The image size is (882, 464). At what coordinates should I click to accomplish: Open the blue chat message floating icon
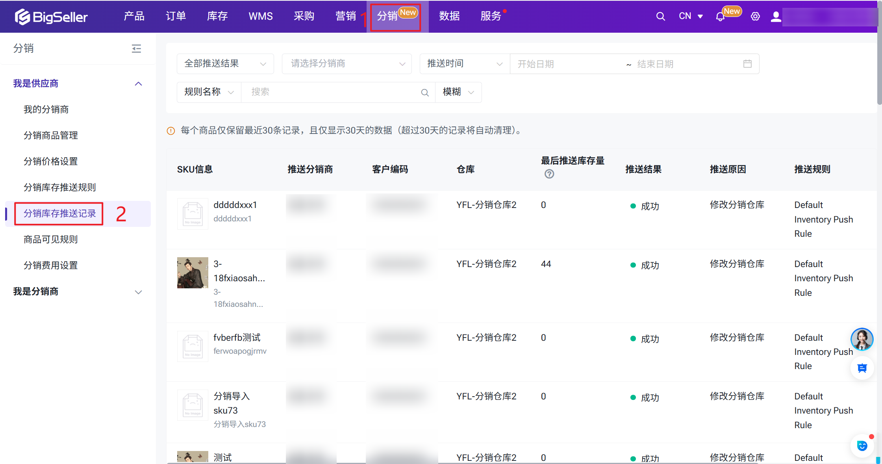(x=862, y=368)
